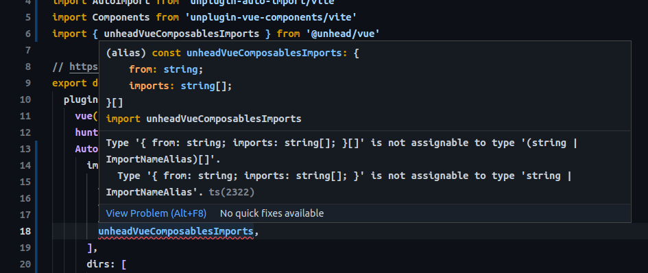Screen dimensions: 648x273
Task: Click the View Problem (Alt+F8) link
Action: point(156,213)
